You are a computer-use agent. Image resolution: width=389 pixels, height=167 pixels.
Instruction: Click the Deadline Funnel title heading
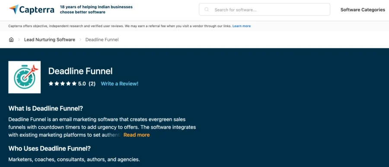pyautogui.click(x=80, y=71)
